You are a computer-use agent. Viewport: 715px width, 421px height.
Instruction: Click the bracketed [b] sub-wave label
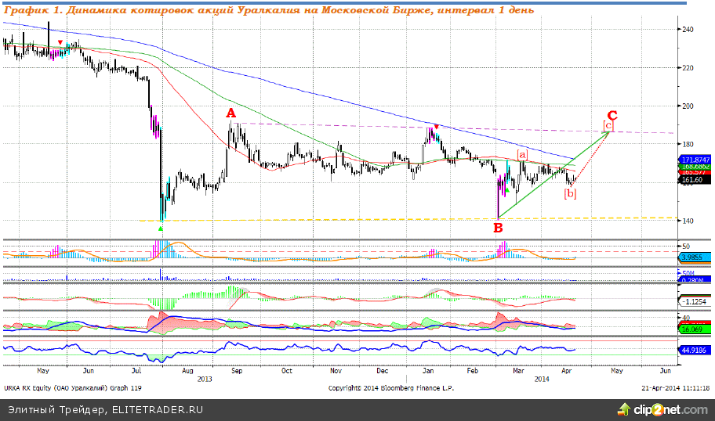tap(570, 193)
